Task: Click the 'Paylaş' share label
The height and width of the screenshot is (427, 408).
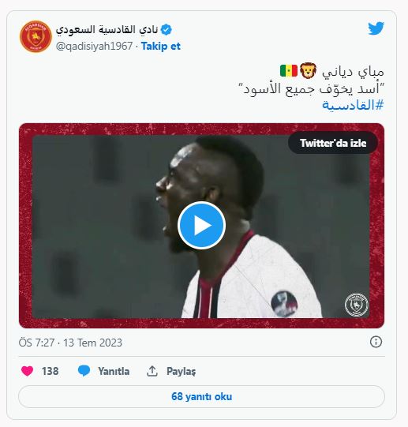Action: 182,372
